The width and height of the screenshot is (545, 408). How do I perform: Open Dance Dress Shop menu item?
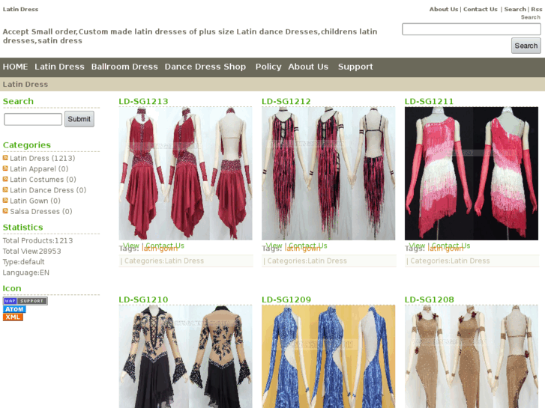[x=205, y=67]
